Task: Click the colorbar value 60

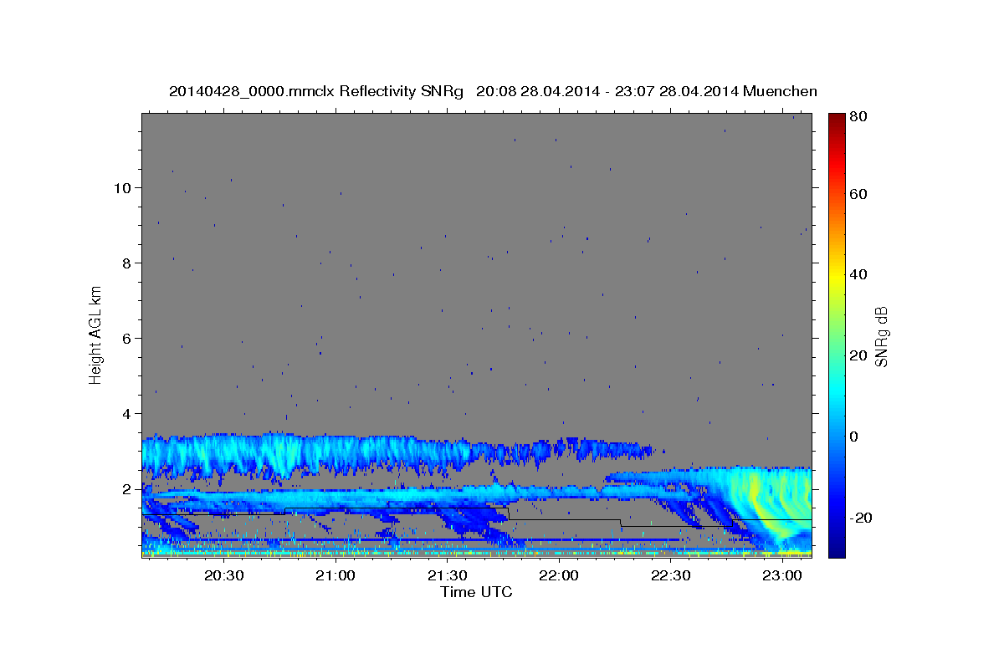Action: (x=859, y=194)
